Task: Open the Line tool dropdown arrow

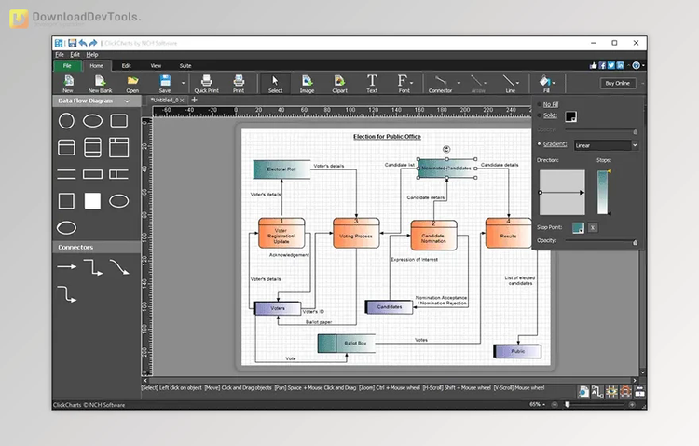Action: click(517, 83)
